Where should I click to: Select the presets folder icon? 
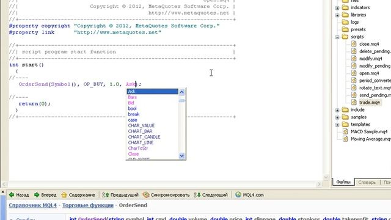(x=345, y=29)
